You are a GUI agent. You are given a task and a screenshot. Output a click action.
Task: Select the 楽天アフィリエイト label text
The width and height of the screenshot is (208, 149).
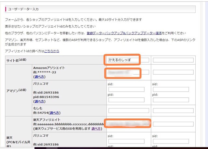coord(47,120)
